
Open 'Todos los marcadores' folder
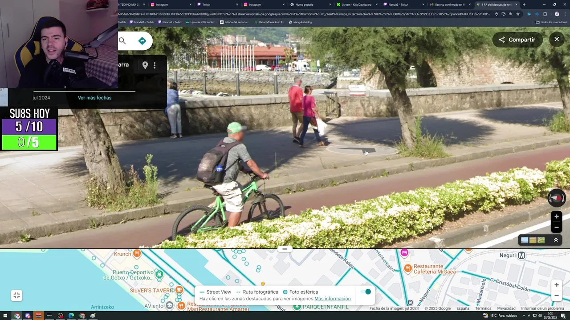[x=551, y=22]
